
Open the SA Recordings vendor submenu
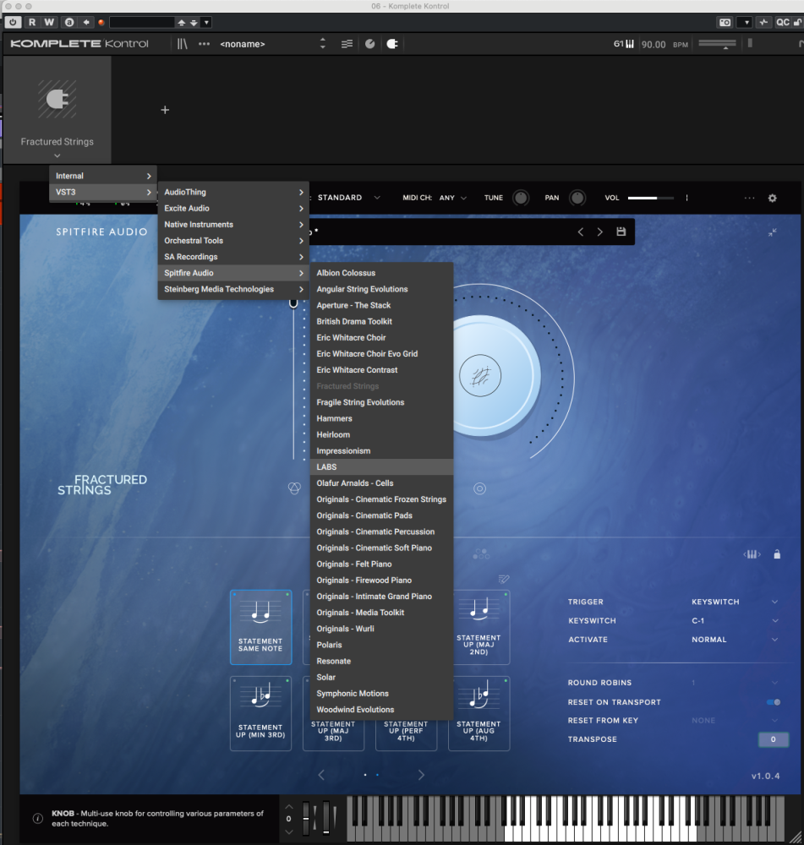pos(233,257)
